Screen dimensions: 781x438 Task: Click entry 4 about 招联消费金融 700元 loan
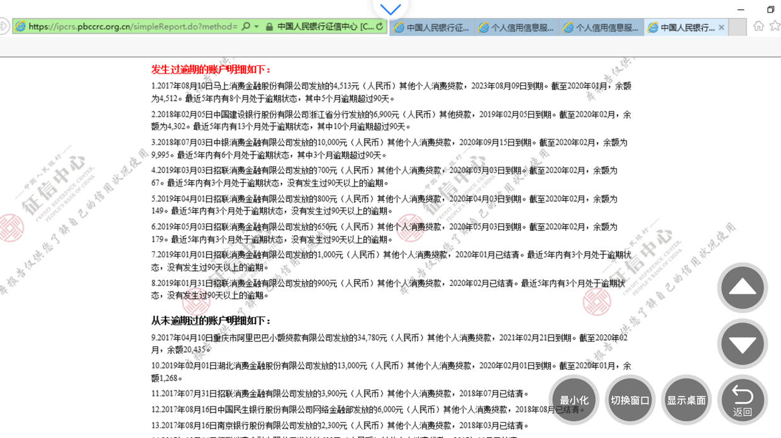click(x=384, y=177)
